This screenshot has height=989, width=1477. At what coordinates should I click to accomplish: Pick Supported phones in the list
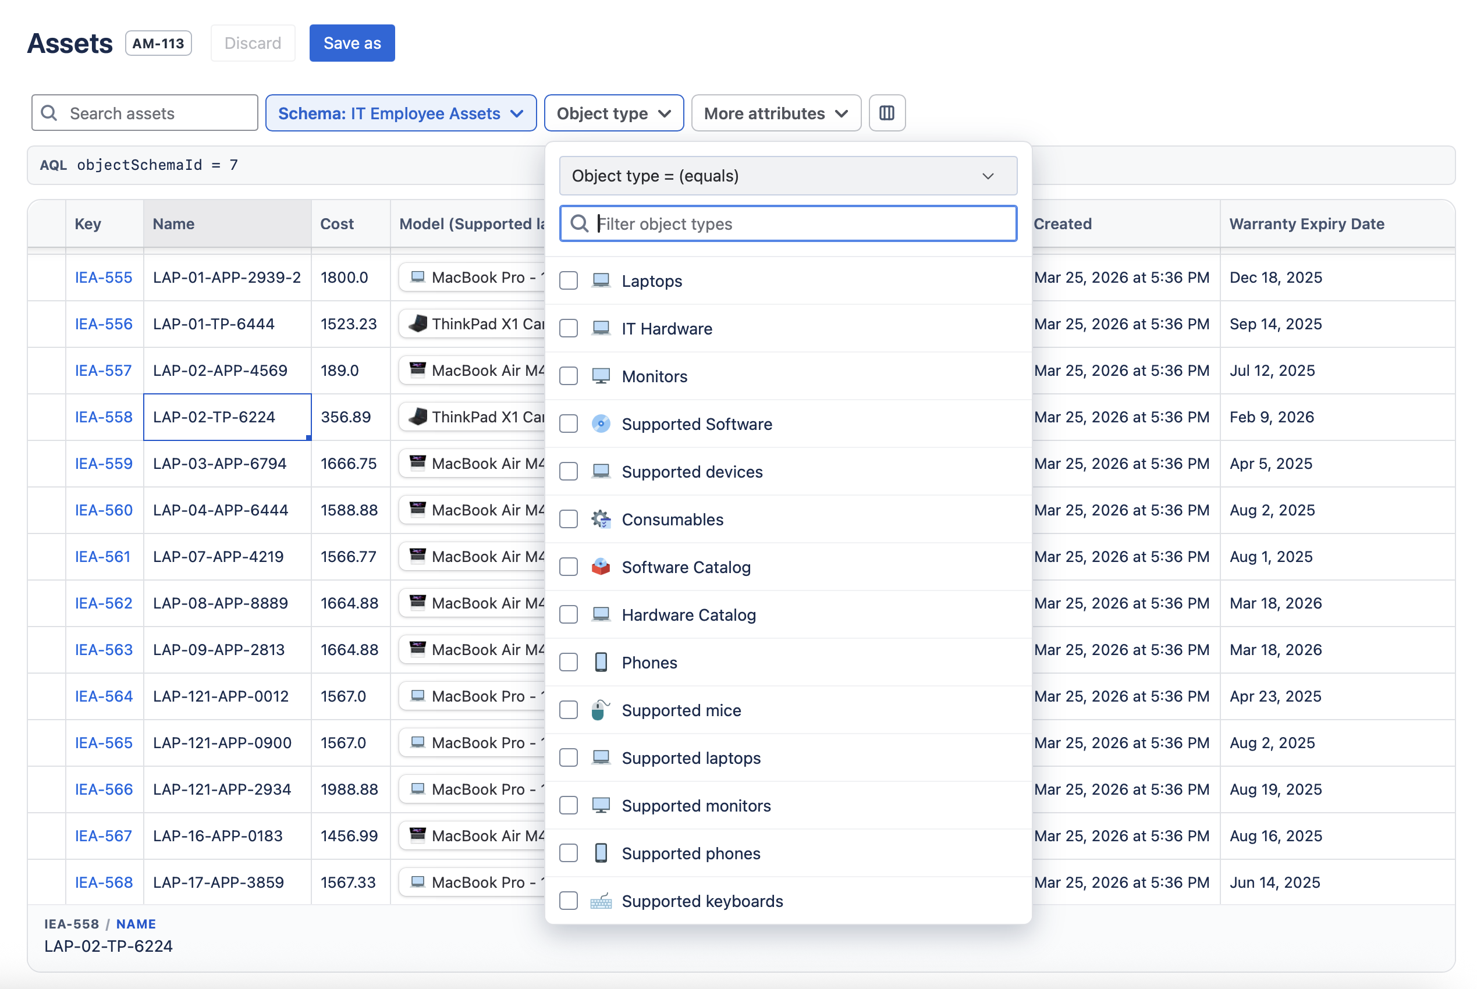787,853
